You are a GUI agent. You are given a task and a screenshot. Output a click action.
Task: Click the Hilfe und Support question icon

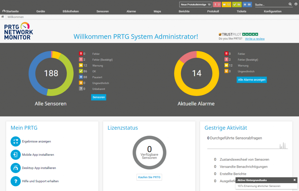point(15,181)
